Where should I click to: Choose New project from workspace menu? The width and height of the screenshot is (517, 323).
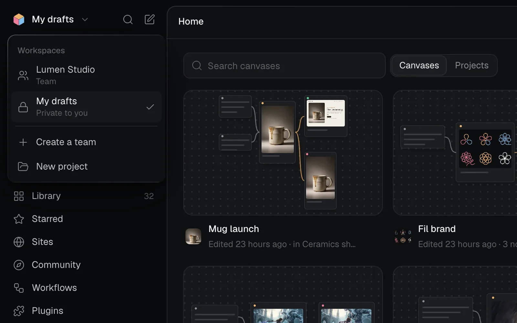tap(86, 166)
